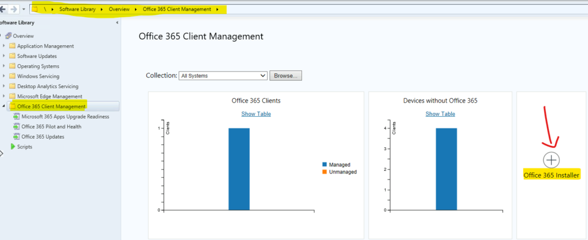Viewport: 588px width, 240px height.
Task: Select Operating Systems in the tree
Action: (38, 66)
